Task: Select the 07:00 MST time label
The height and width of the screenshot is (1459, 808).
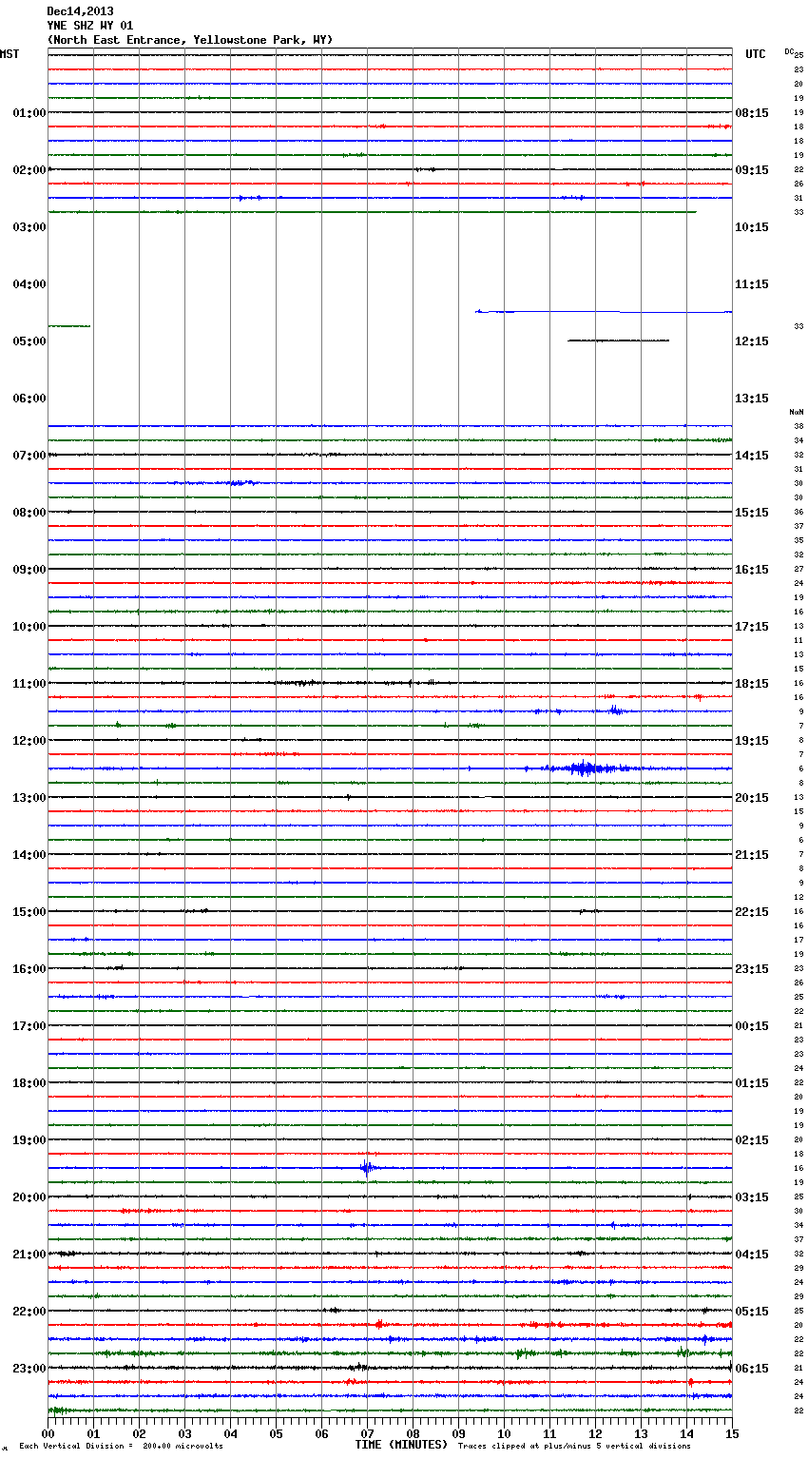Action: [29, 456]
